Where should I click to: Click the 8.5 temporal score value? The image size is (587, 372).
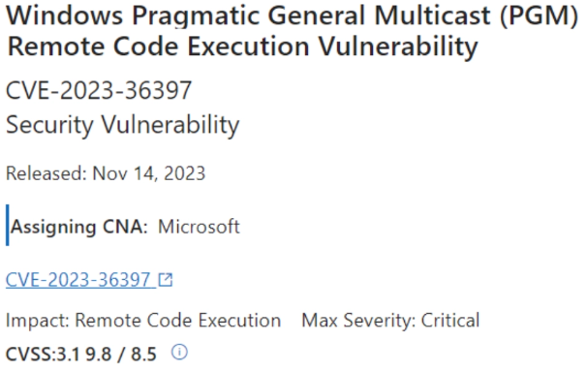pos(143,354)
